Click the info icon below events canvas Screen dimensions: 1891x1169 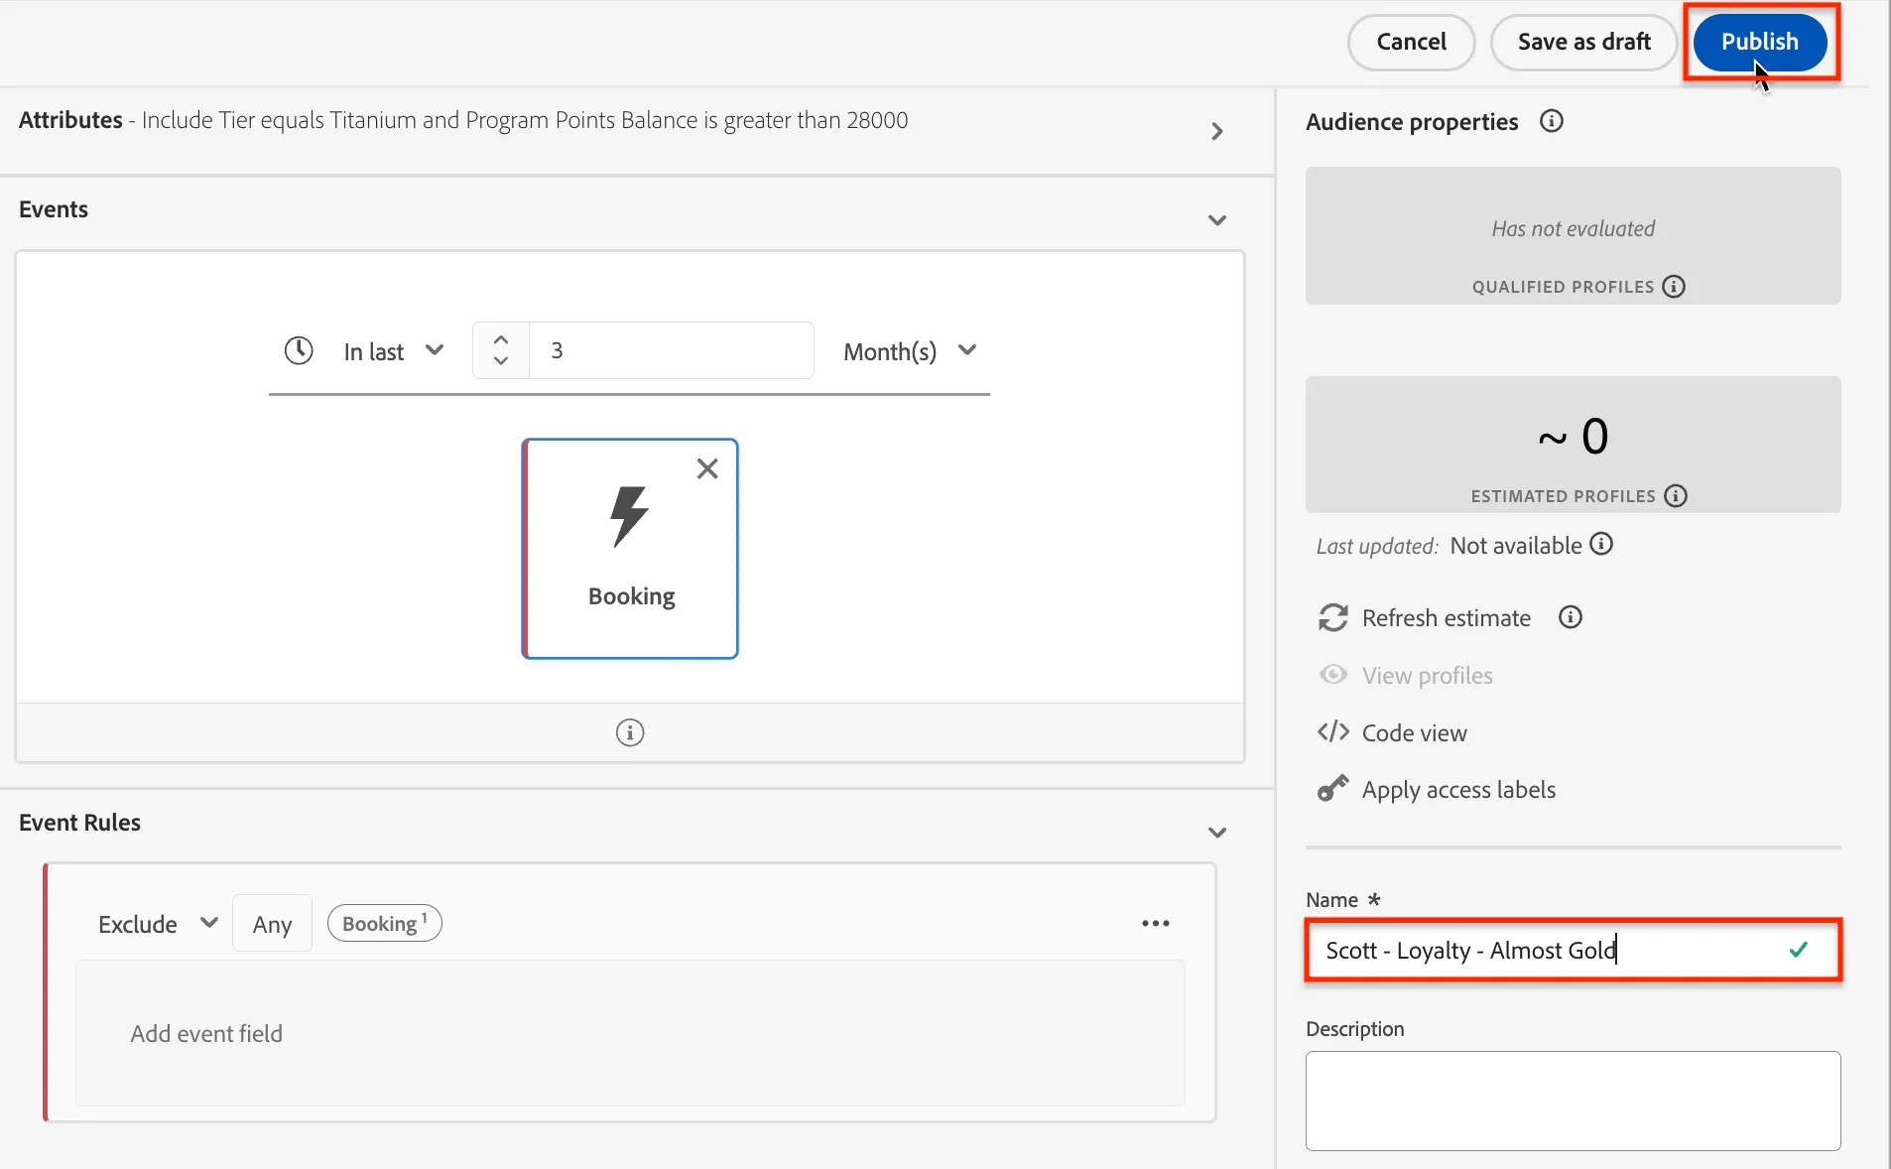tap(630, 732)
